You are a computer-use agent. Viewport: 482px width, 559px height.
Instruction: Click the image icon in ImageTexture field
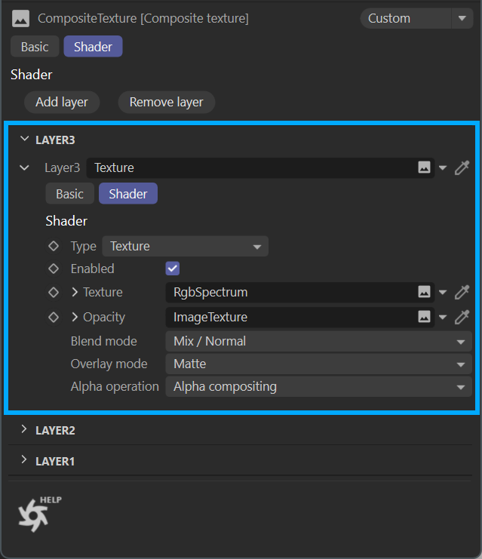click(x=425, y=317)
